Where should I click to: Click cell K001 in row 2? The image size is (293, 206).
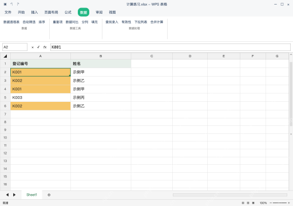tap(41, 72)
